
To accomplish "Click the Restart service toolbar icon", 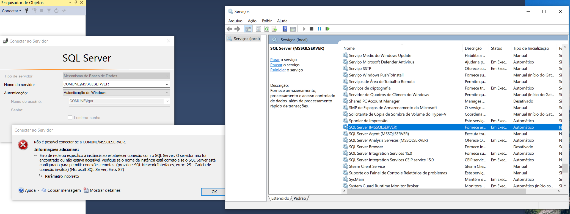I will [x=327, y=29].
